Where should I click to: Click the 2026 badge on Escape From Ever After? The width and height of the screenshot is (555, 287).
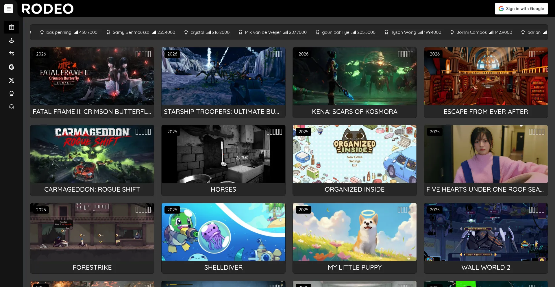(435, 54)
